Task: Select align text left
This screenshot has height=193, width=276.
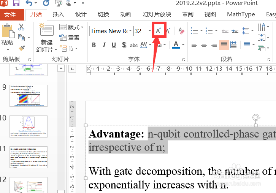Action: pyautogui.click(x=194, y=45)
